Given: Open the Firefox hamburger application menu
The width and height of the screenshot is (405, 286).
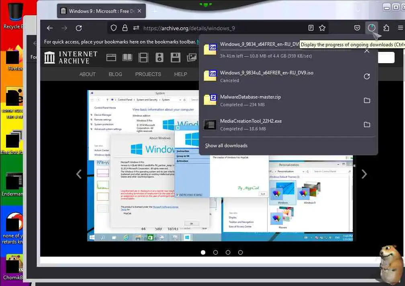Looking at the screenshot, I should (x=400, y=28).
